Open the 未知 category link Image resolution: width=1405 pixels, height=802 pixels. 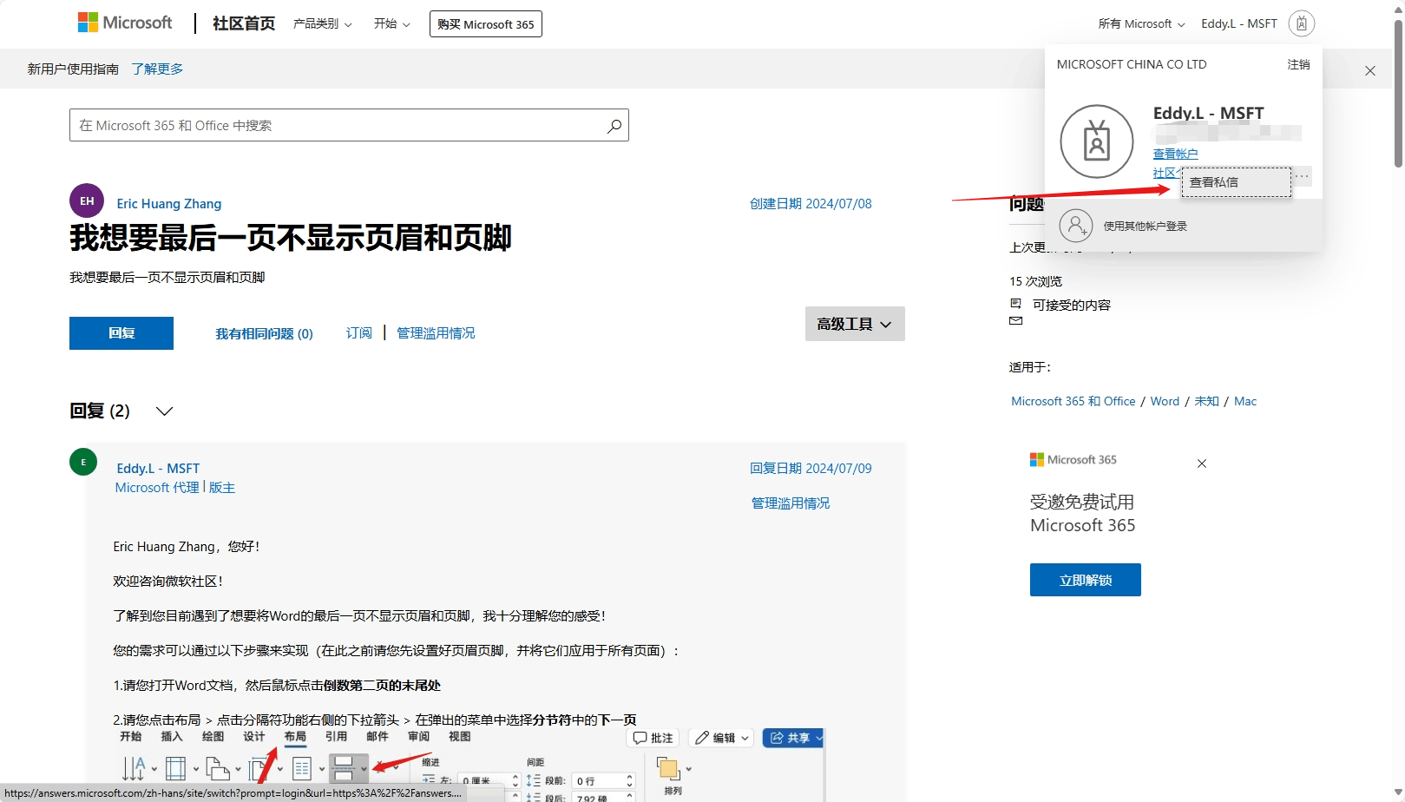click(1206, 401)
